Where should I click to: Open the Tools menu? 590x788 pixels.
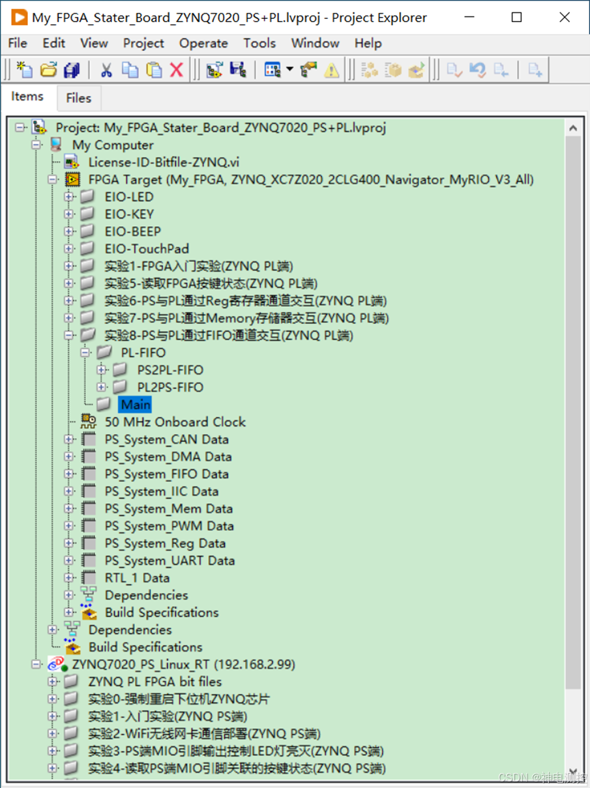(259, 43)
